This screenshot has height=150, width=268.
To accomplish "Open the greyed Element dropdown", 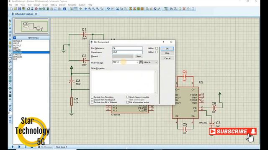I will tap(123, 56).
